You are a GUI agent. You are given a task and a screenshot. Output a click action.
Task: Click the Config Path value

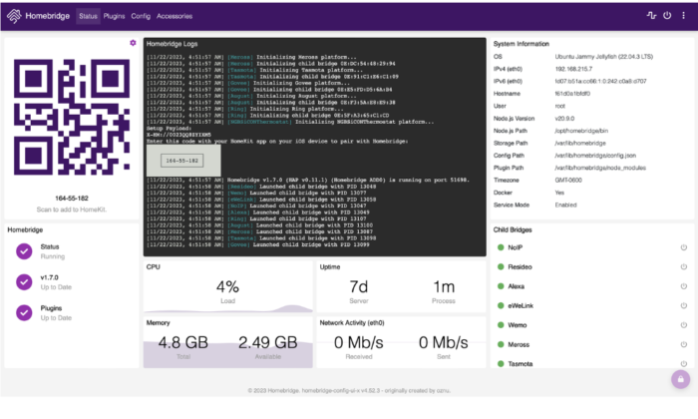[595, 156]
